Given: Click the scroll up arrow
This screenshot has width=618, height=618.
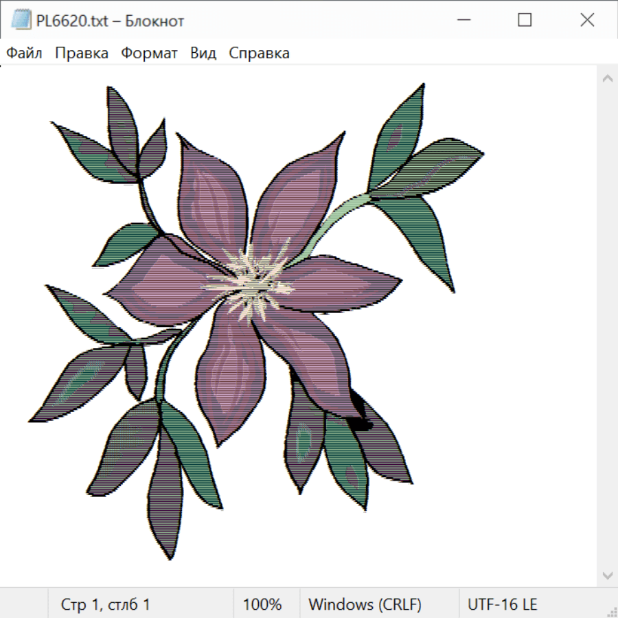Looking at the screenshot, I should click(x=607, y=79).
